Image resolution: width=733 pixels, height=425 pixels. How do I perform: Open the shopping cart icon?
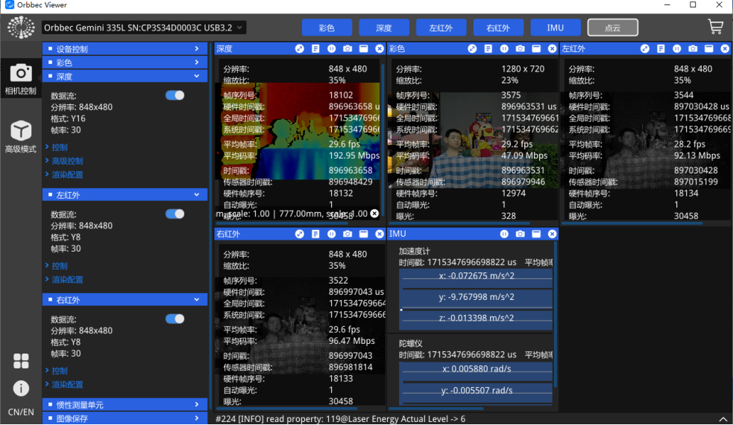click(715, 28)
